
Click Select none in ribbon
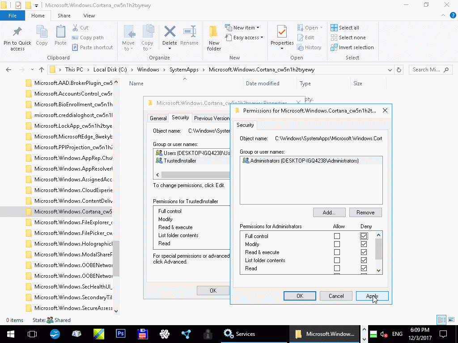click(348, 38)
